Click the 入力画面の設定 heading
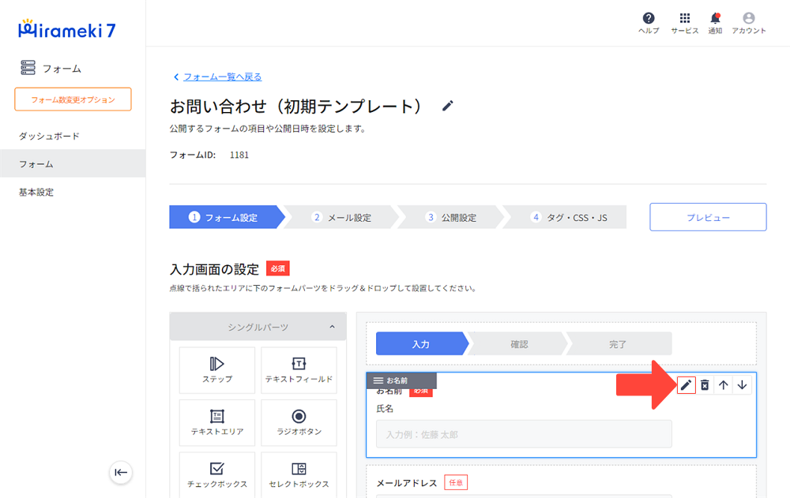This screenshot has height=498, width=790. 214,269
